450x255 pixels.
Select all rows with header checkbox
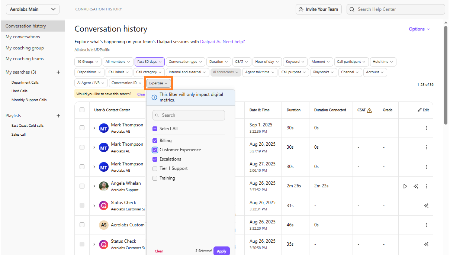pos(82,110)
